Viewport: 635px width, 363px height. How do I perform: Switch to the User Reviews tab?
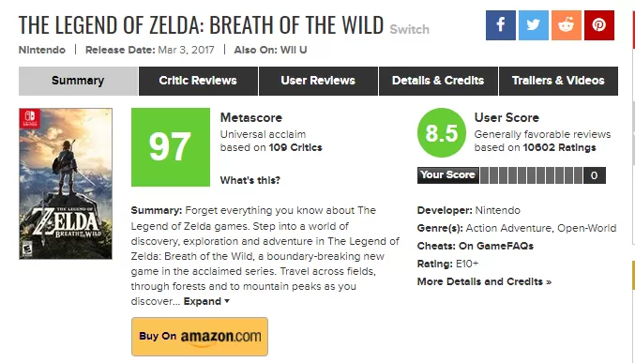[x=318, y=81]
